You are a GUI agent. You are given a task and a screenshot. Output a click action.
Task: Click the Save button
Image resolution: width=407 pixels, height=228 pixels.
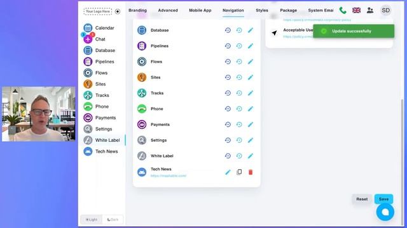point(383,199)
